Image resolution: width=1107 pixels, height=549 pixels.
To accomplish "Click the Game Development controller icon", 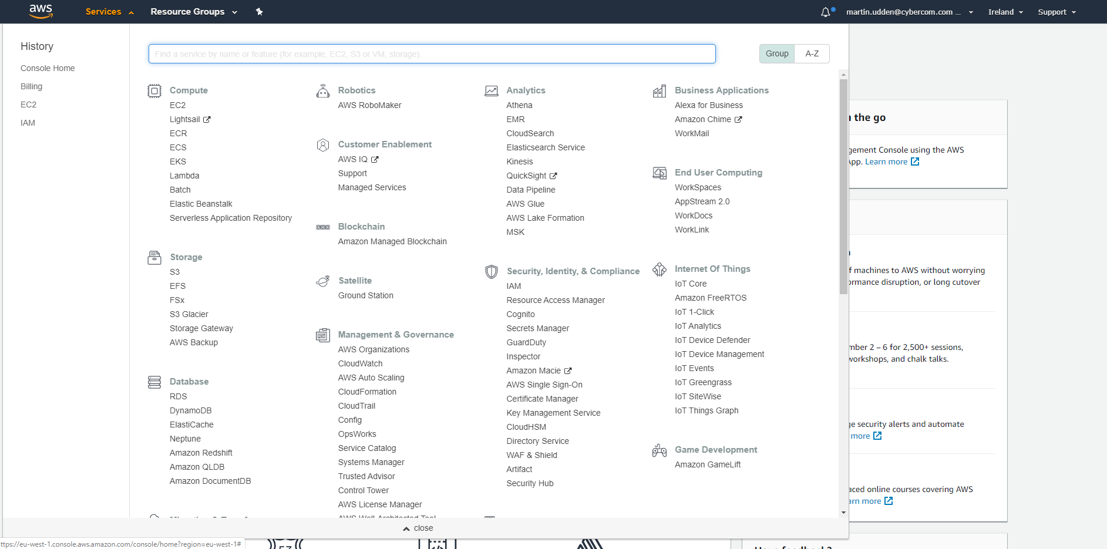I will point(660,450).
